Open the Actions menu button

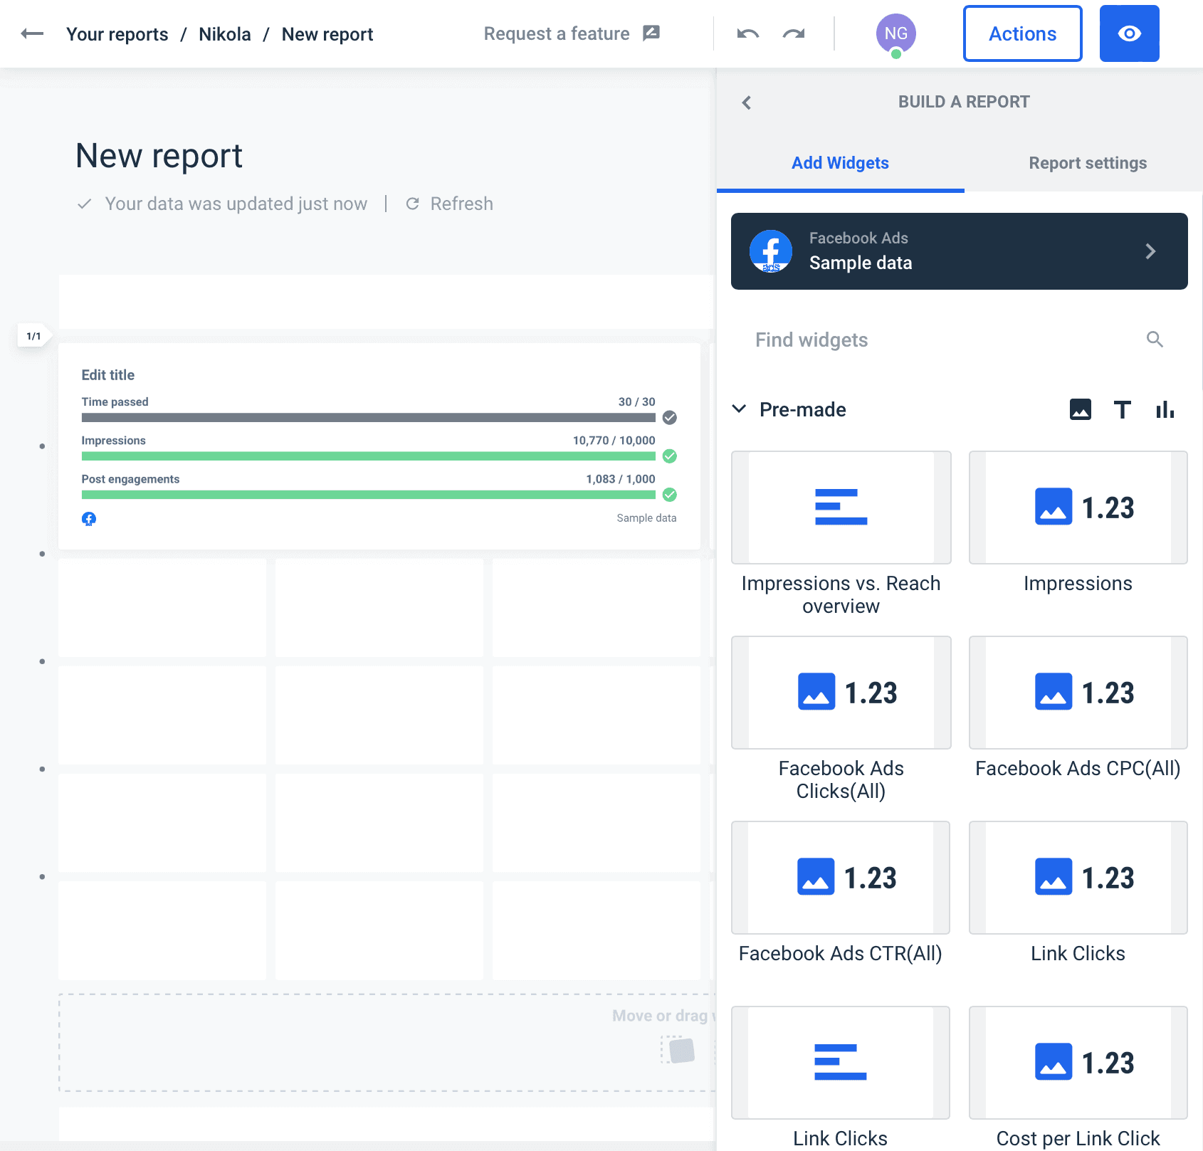point(1022,33)
